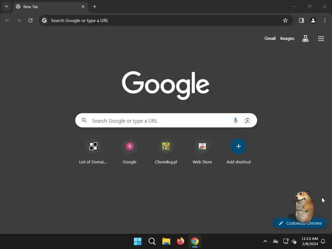
Task: Open the Chrome profile menu
Action: (x=313, y=20)
